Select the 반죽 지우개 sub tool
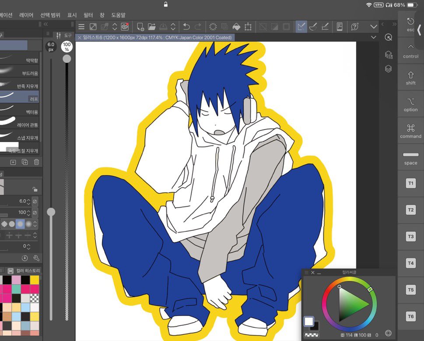This screenshot has width=424, height=341. click(19, 84)
